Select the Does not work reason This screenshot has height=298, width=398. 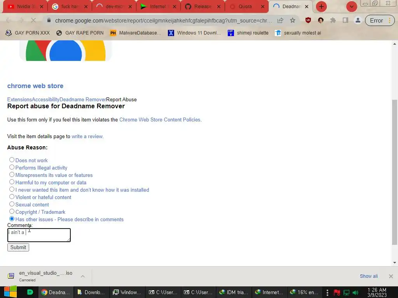[x=12, y=159]
